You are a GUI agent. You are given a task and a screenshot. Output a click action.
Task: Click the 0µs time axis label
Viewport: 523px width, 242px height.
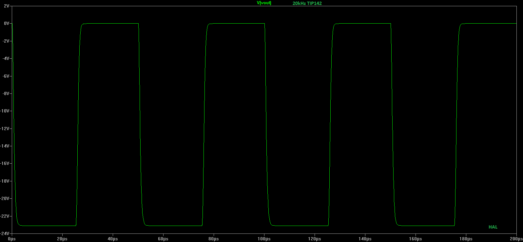12,239
